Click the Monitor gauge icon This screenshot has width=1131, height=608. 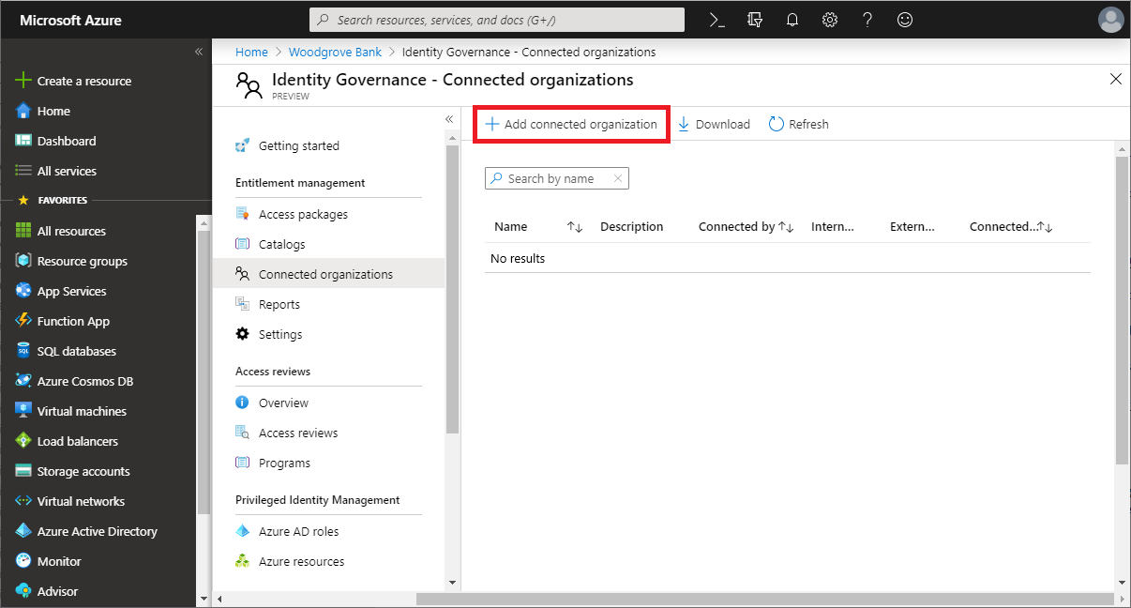(x=23, y=561)
